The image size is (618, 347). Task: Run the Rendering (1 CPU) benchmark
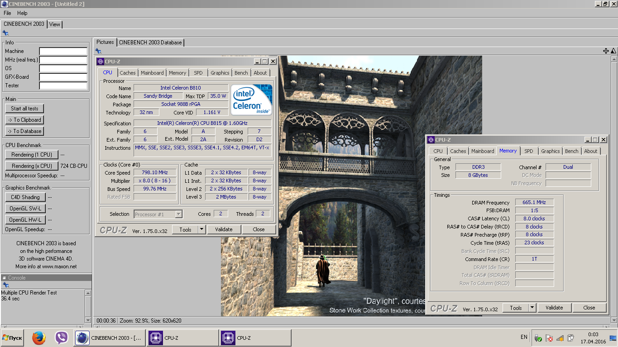point(32,155)
